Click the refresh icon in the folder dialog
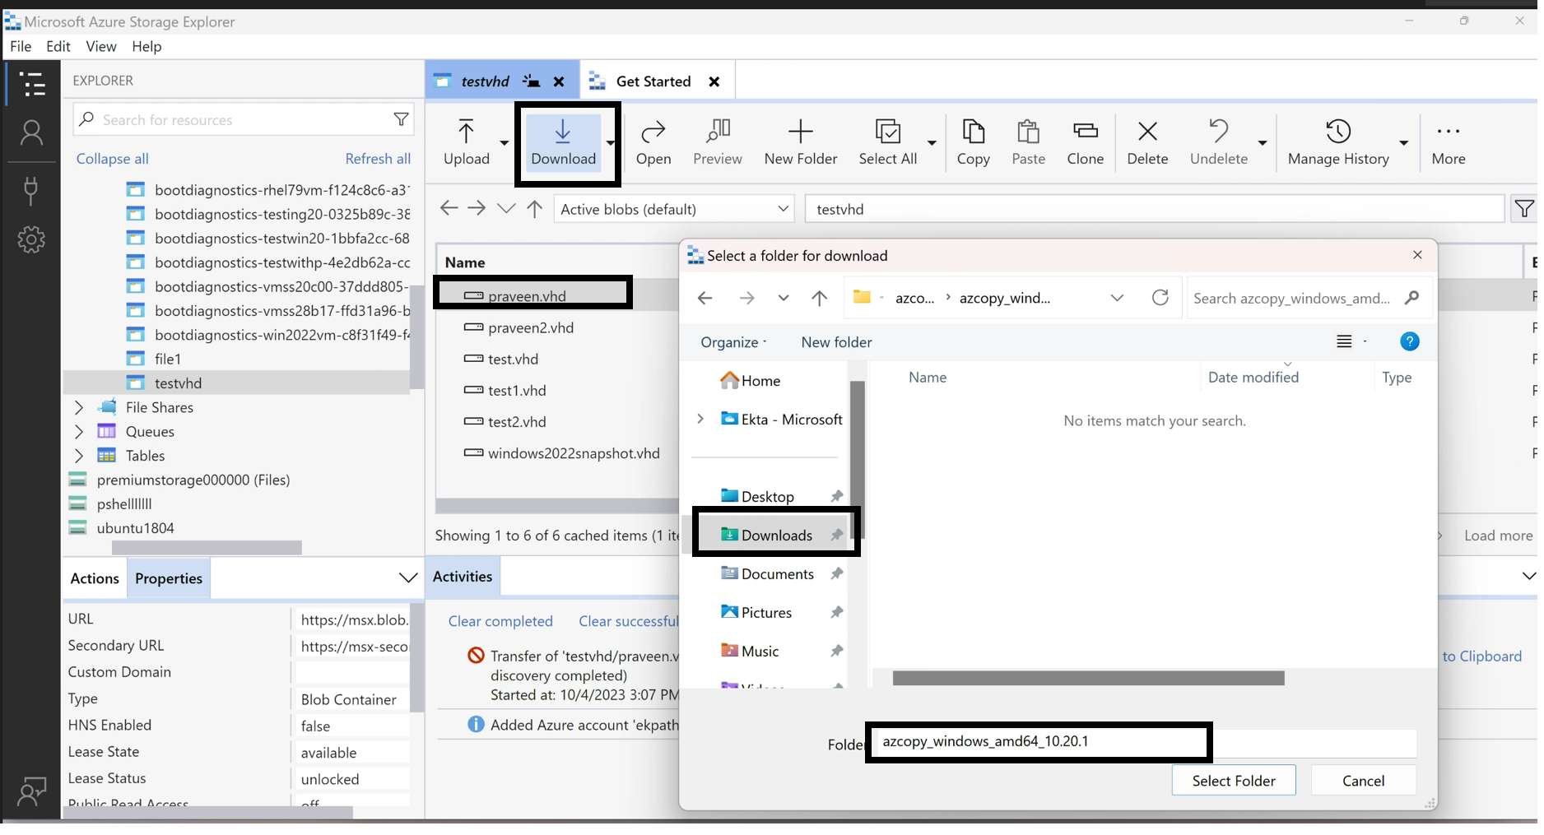1544x835 pixels. (1160, 297)
